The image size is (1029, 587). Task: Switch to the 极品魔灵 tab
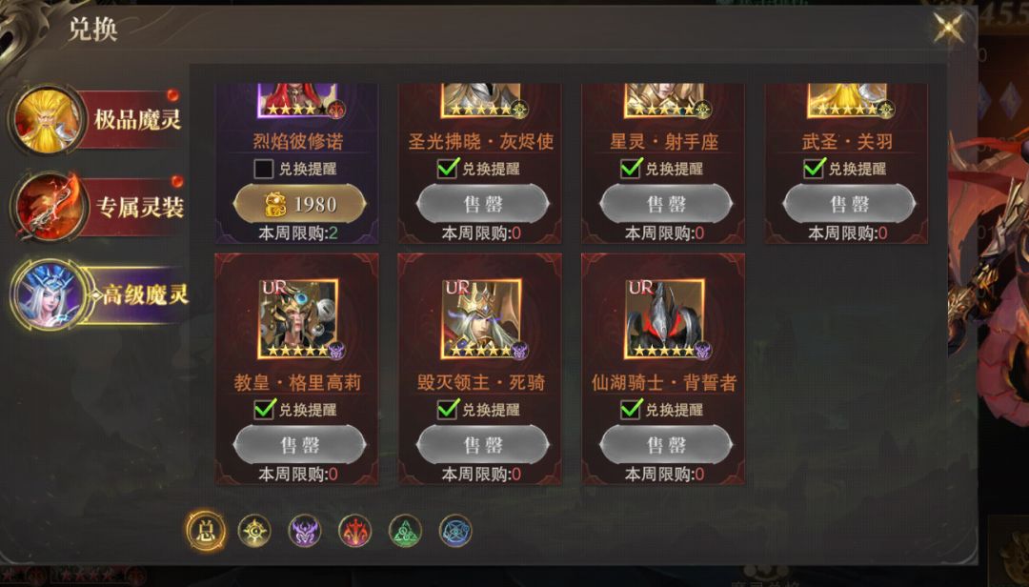[x=97, y=119]
